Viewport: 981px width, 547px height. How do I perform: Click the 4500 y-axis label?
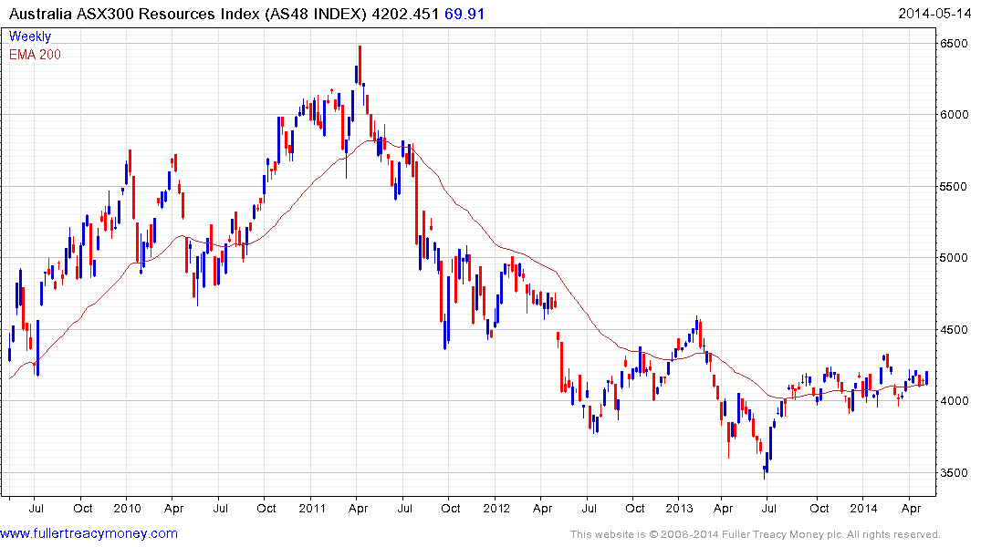point(954,329)
